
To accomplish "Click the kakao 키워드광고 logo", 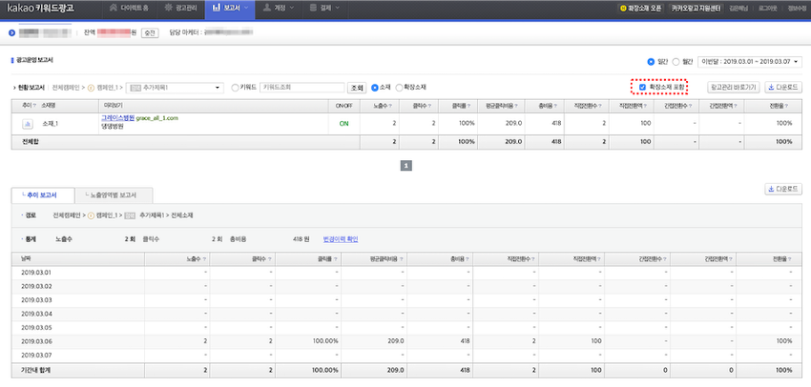I will (40, 9).
